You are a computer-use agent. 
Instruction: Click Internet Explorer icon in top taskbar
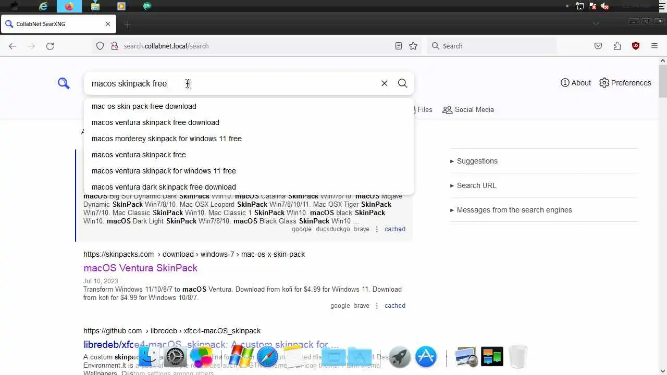point(43,6)
